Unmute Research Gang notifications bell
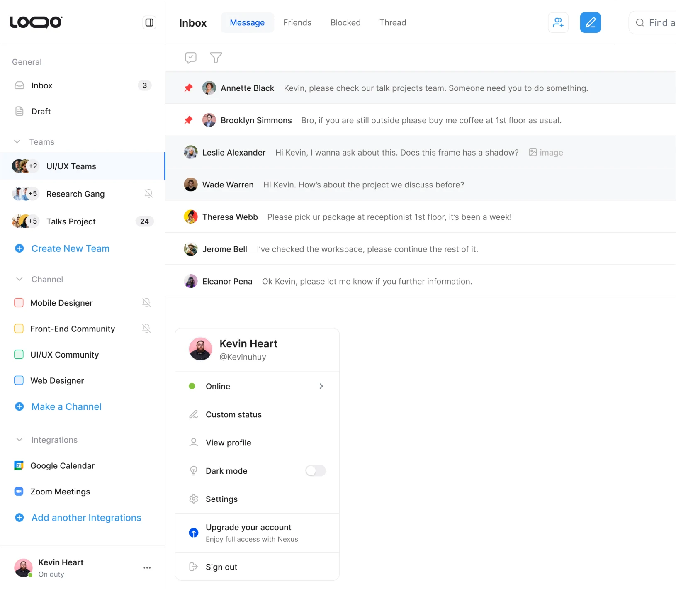676x589 pixels. point(148,194)
